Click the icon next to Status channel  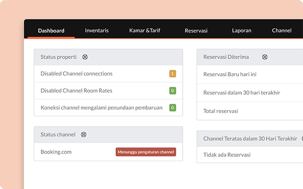coord(84,134)
